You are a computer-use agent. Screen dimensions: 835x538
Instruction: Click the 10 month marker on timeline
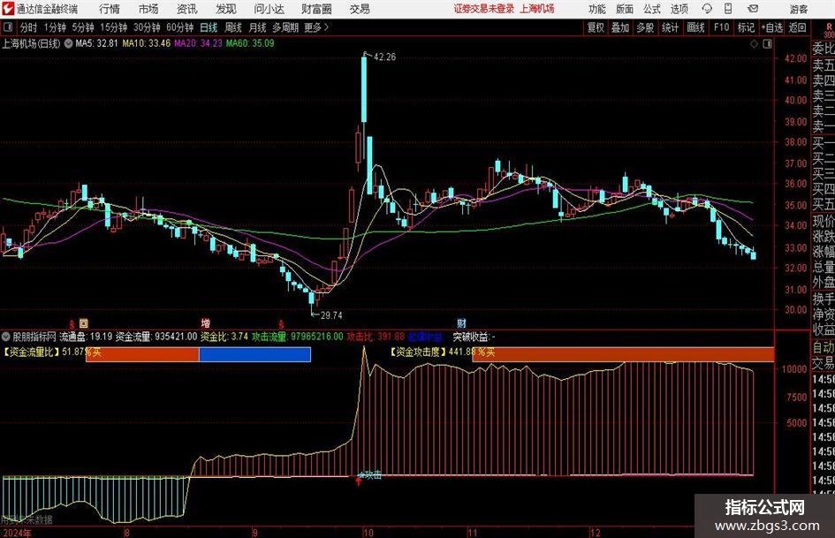pos(368,533)
